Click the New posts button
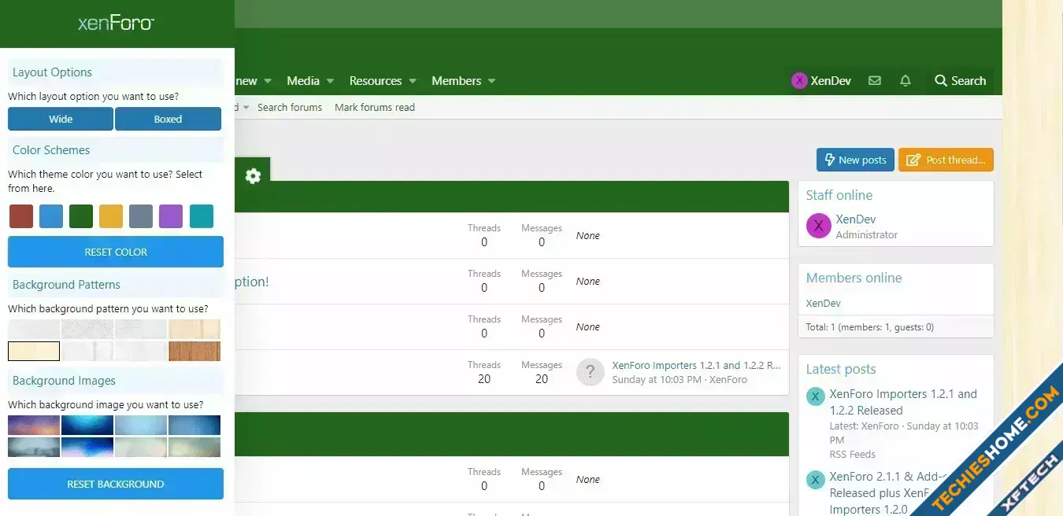Viewport: 1063px width, 516px height. (855, 160)
